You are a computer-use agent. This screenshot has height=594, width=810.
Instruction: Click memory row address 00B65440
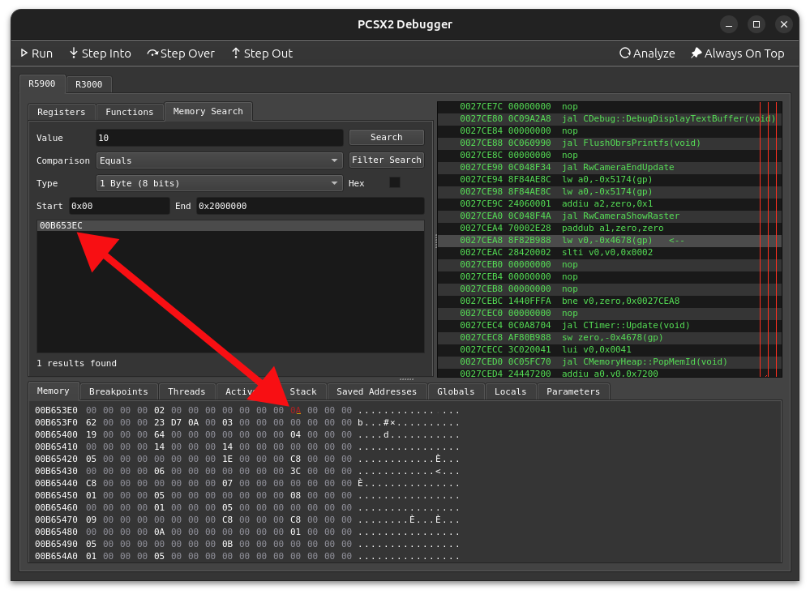pos(56,484)
